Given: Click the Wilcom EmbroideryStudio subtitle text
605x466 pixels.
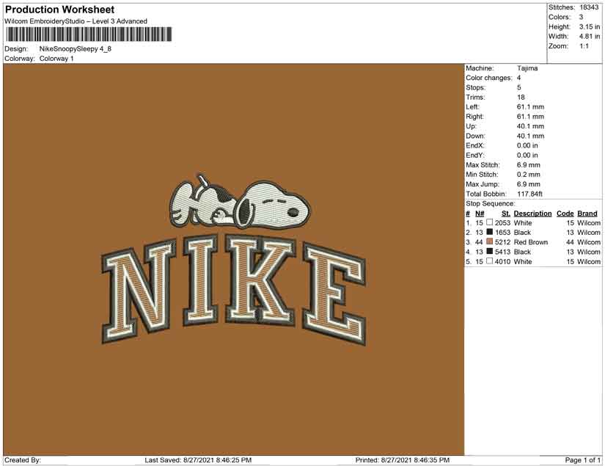Looking at the screenshot, I should coord(76,21).
